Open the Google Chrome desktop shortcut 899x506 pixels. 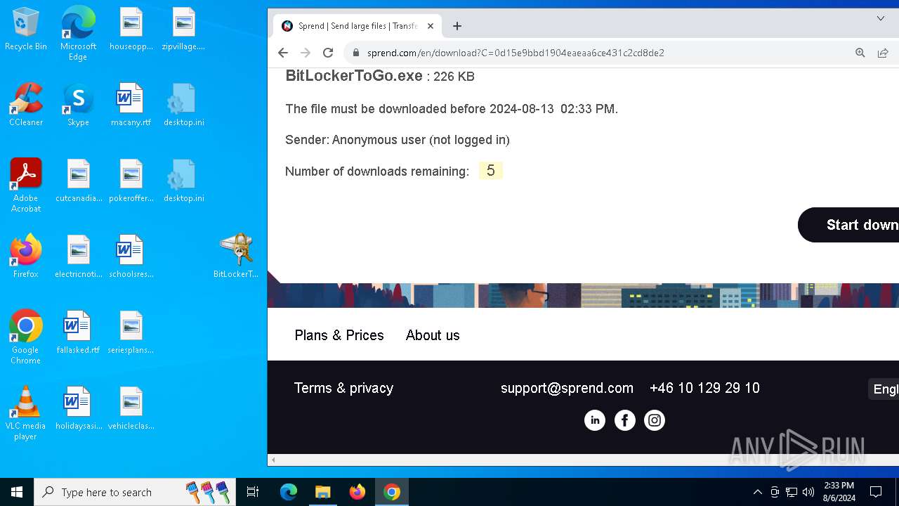tap(25, 337)
